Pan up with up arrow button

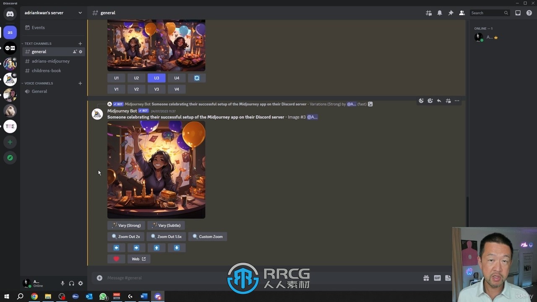click(156, 248)
